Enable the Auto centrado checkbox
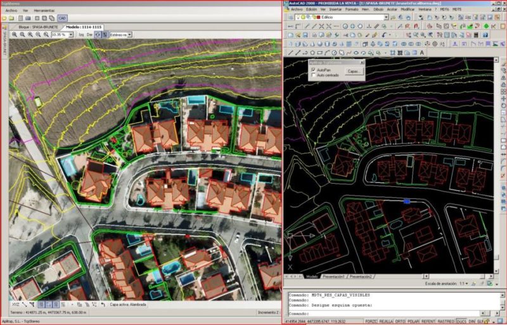This screenshot has width=507, height=325. coord(314,75)
